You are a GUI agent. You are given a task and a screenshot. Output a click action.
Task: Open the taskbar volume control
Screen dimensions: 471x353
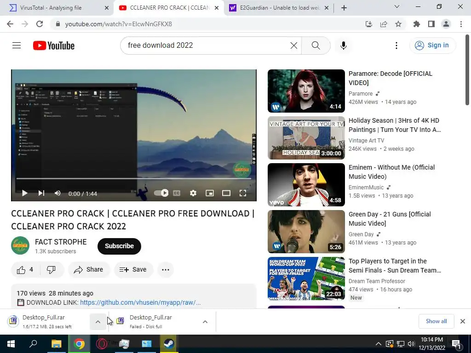click(411, 344)
